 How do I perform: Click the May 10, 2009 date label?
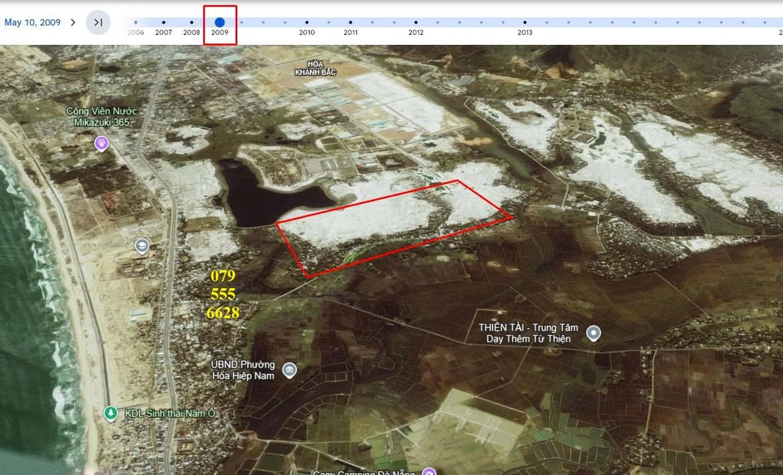(x=32, y=22)
